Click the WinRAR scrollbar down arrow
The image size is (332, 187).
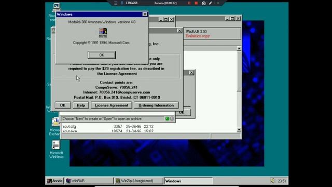239,130
